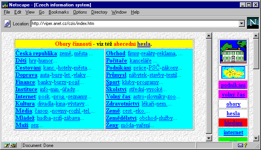Click the location link drag icon
The image size is (261, 150).
click(7, 24)
